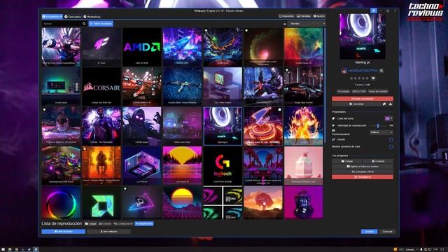Select the skull neon triangle wallpaper
The height and width of the screenshot is (252, 448).
point(141,202)
